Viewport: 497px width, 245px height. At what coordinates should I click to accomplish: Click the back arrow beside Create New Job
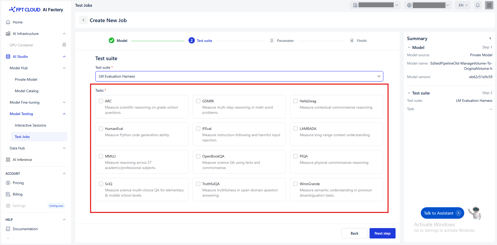[83, 20]
